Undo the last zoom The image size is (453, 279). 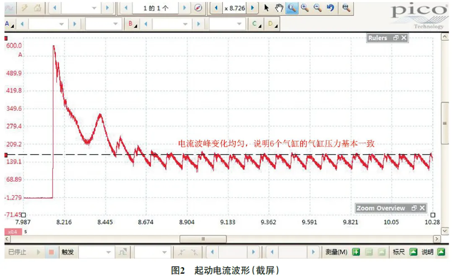point(330,8)
